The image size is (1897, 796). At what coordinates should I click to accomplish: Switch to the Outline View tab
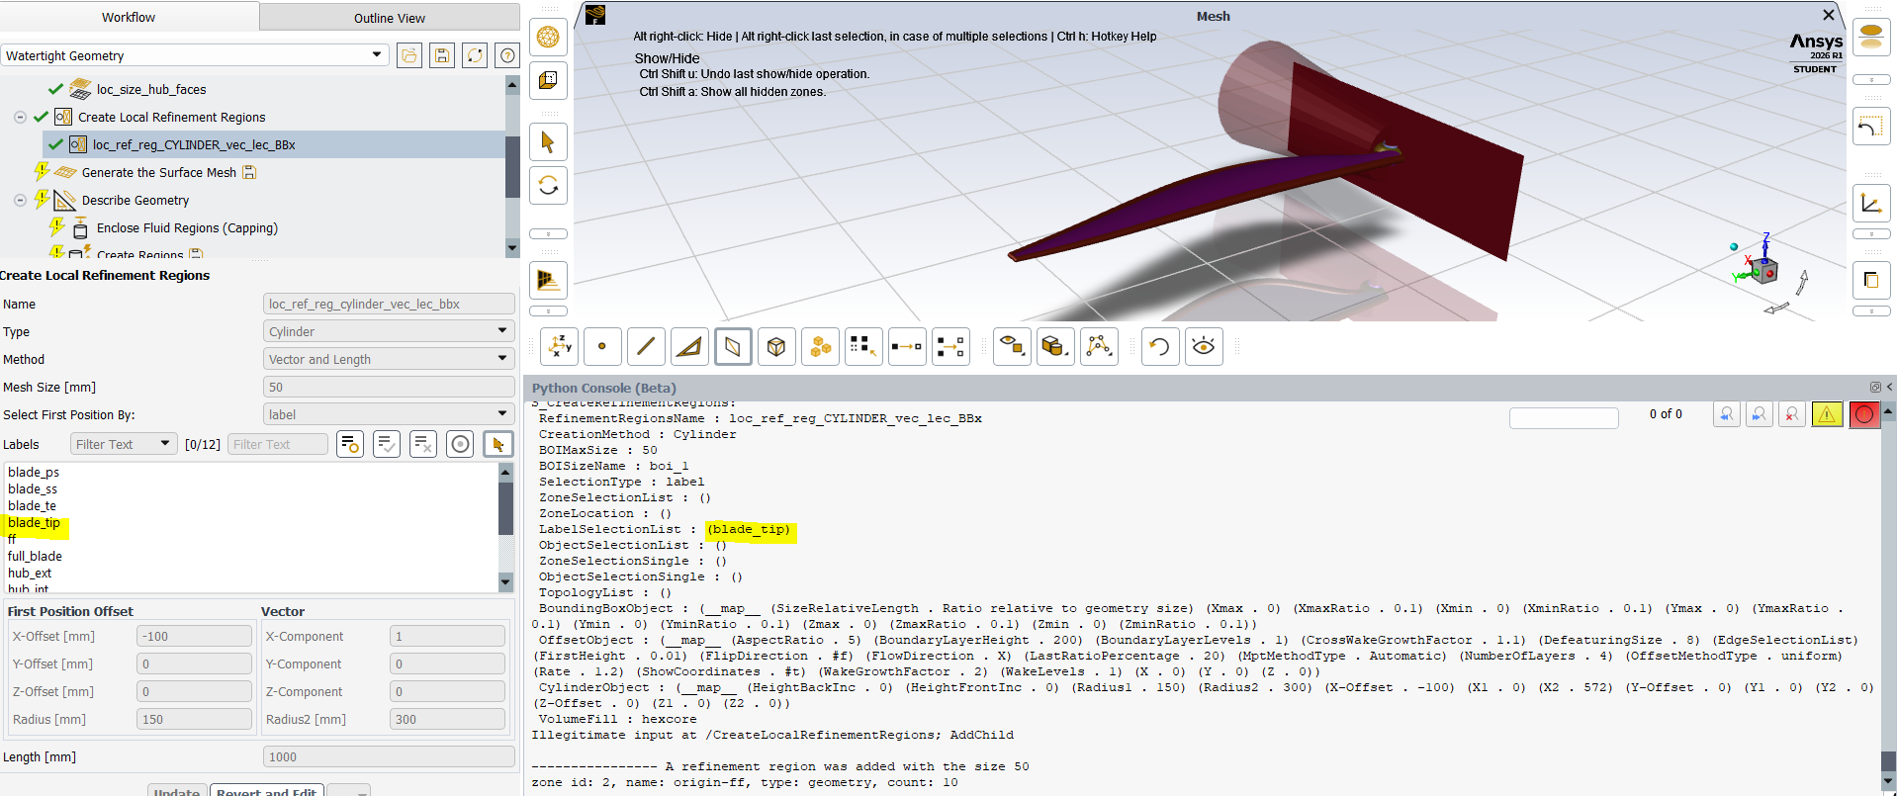390,18
